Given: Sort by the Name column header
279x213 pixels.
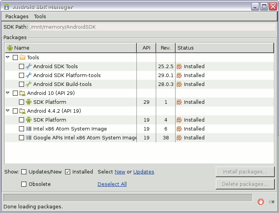Looking at the screenshot, I should pyautogui.click(x=71, y=48).
